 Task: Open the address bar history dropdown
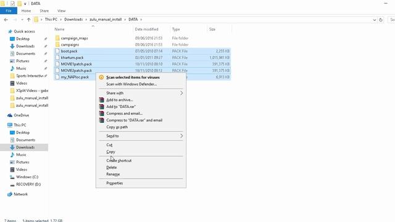pyautogui.click(x=375, y=20)
